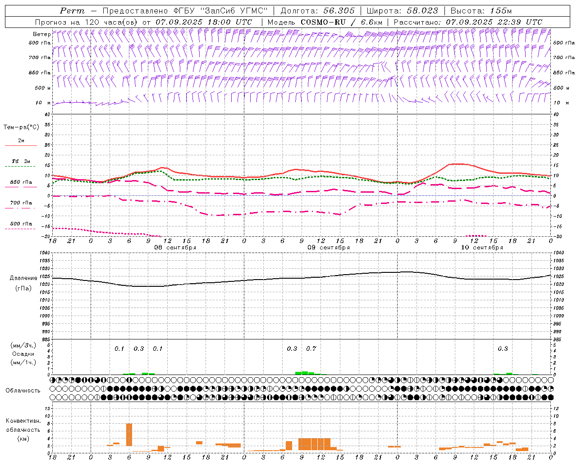577x461 pixels.
Task: Click the "10 м" wind level label on right
Action: pos(561,103)
